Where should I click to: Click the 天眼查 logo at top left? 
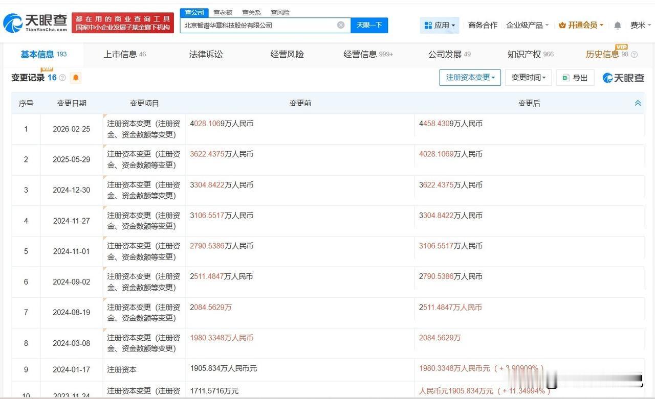[x=35, y=23]
